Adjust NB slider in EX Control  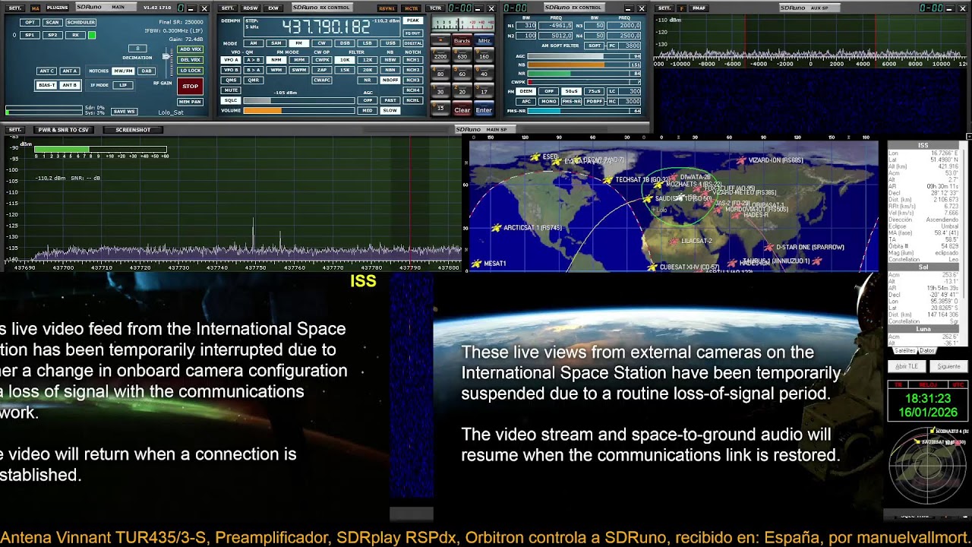click(583, 65)
